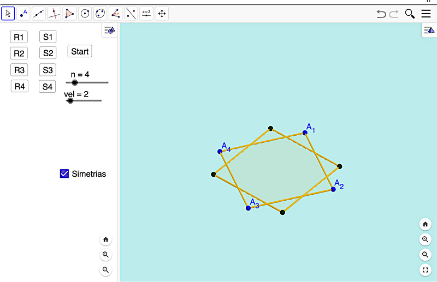Choose the Line through two points tool
The width and height of the screenshot is (437, 282).
click(39, 14)
